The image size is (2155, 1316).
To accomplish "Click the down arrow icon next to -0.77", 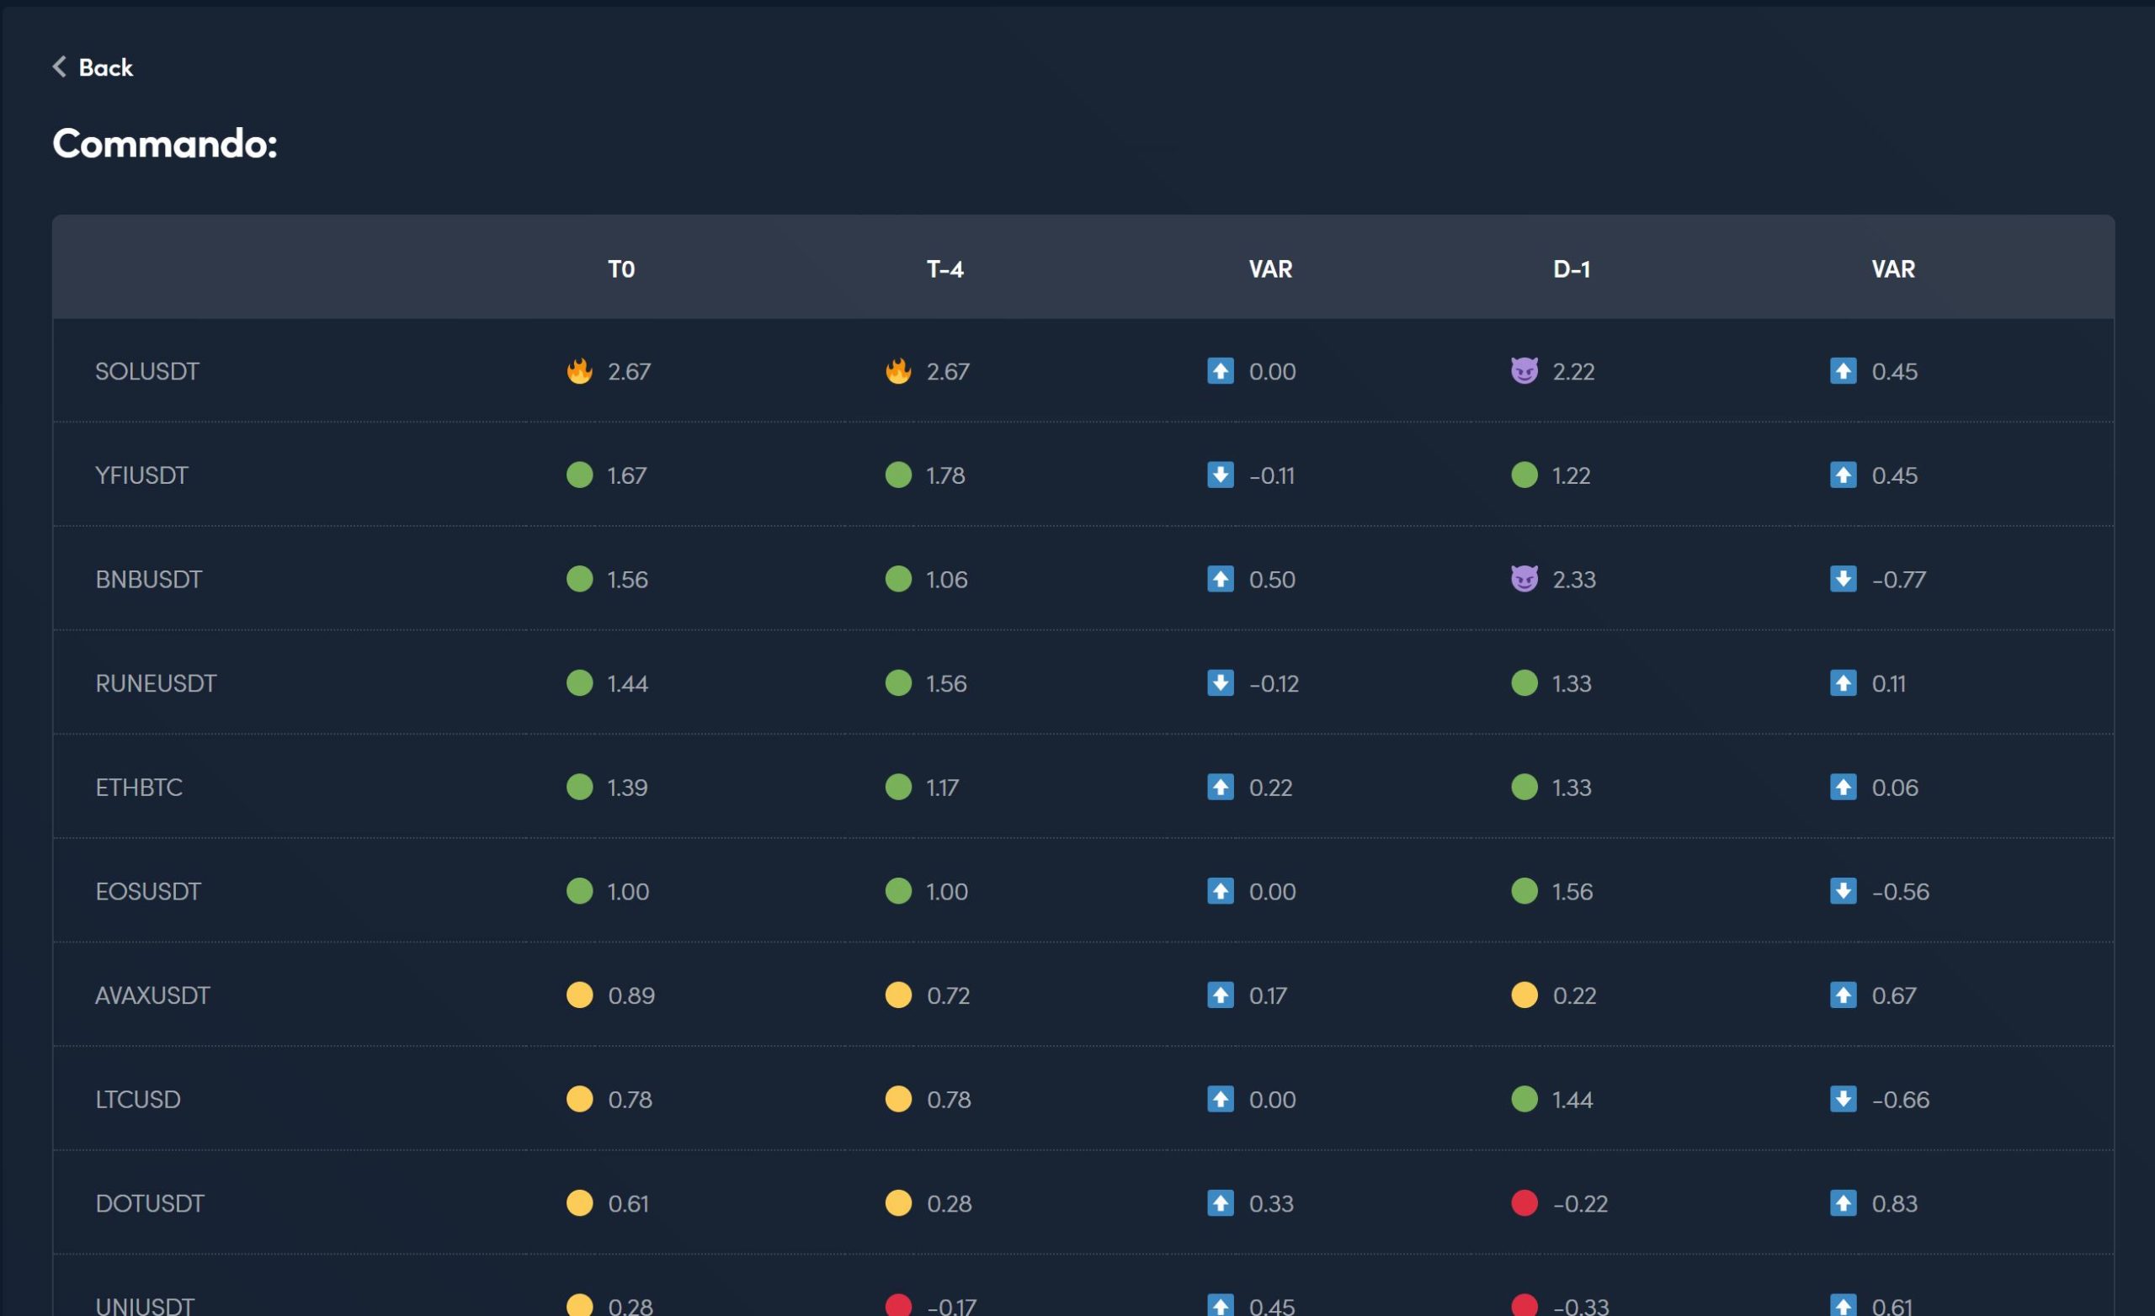I will pos(1843,579).
